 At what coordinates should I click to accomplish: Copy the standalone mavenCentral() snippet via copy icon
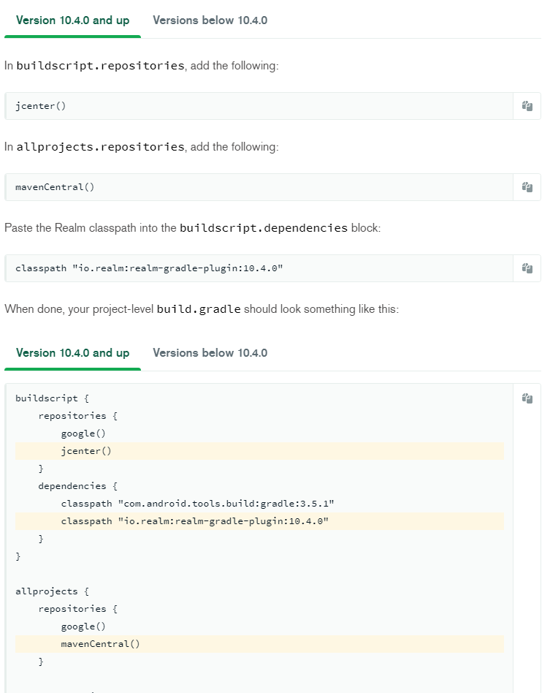pyautogui.click(x=527, y=187)
